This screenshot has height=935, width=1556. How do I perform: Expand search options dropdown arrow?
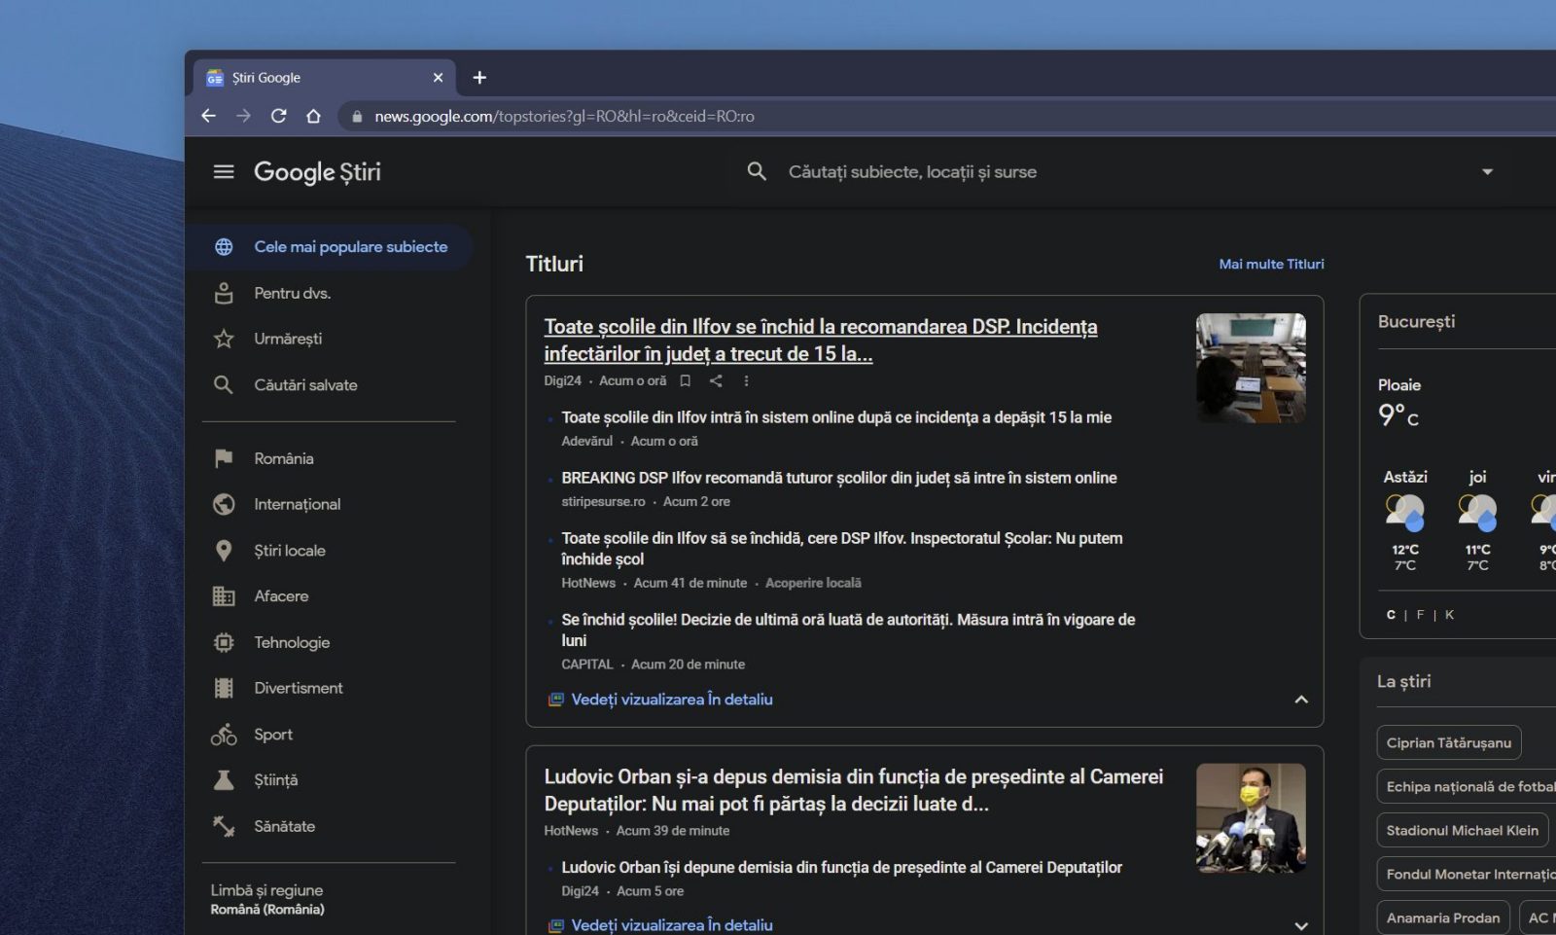1487,172
